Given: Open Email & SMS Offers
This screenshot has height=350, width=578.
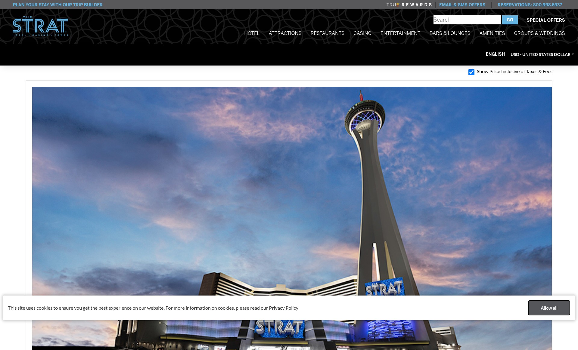Looking at the screenshot, I should (462, 5).
